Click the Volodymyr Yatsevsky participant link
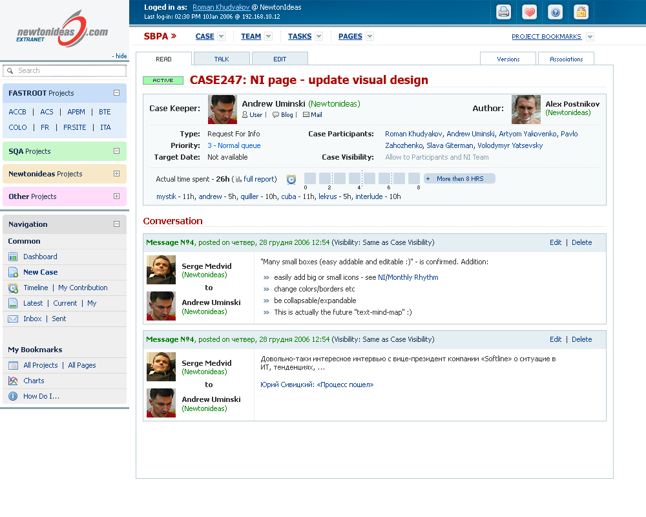Screen dimensions: 646x517 [510, 145]
